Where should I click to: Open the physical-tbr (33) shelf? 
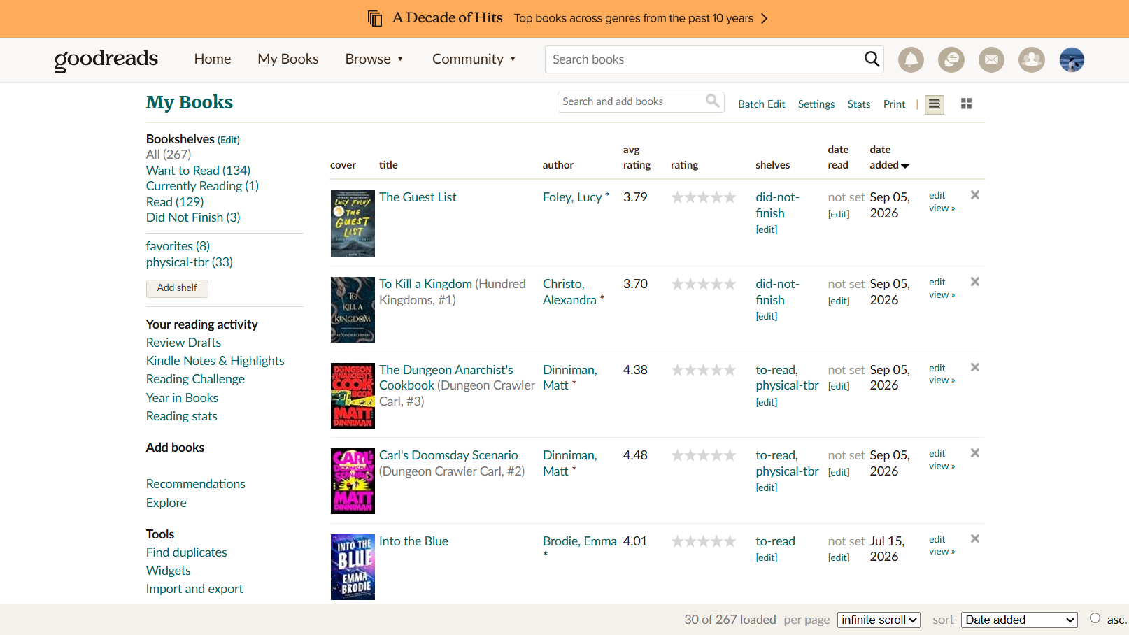190,262
